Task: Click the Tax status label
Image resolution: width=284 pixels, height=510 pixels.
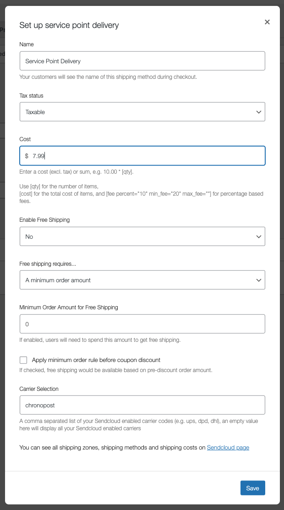Action: [x=31, y=96]
